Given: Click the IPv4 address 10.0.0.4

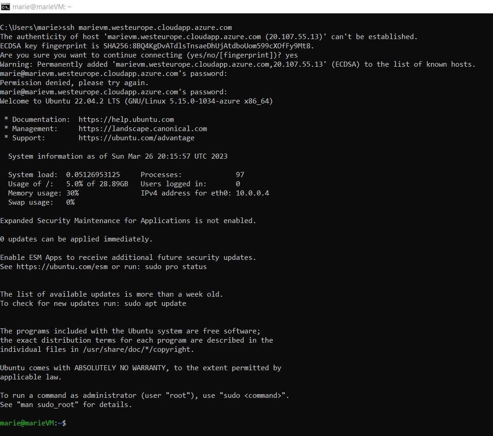Looking at the screenshot, I should (x=252, y=193).
